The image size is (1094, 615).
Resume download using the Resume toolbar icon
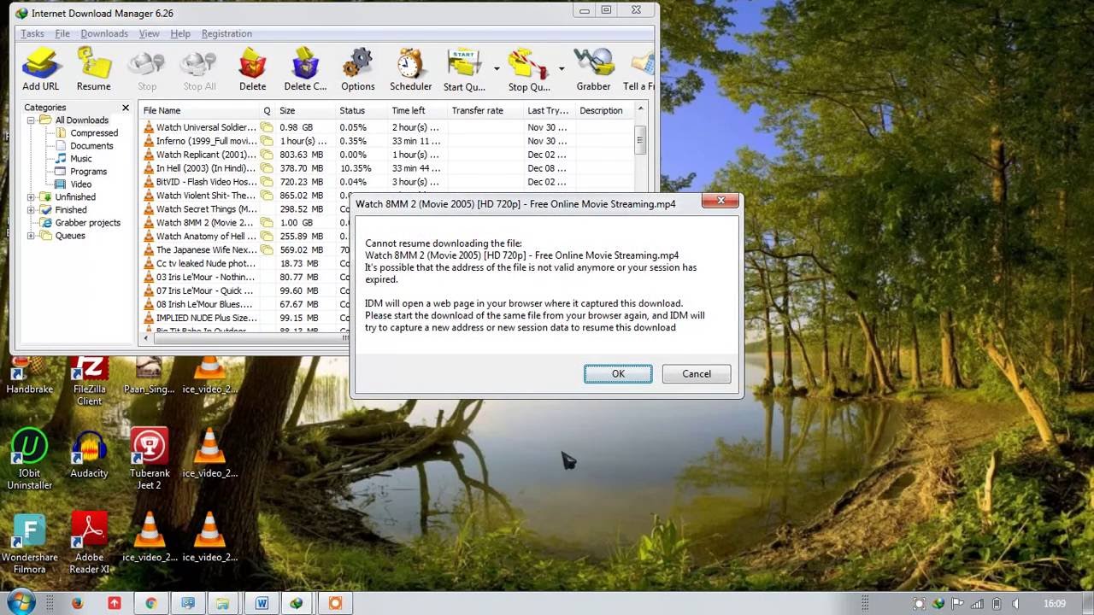(x=94, y=69)
